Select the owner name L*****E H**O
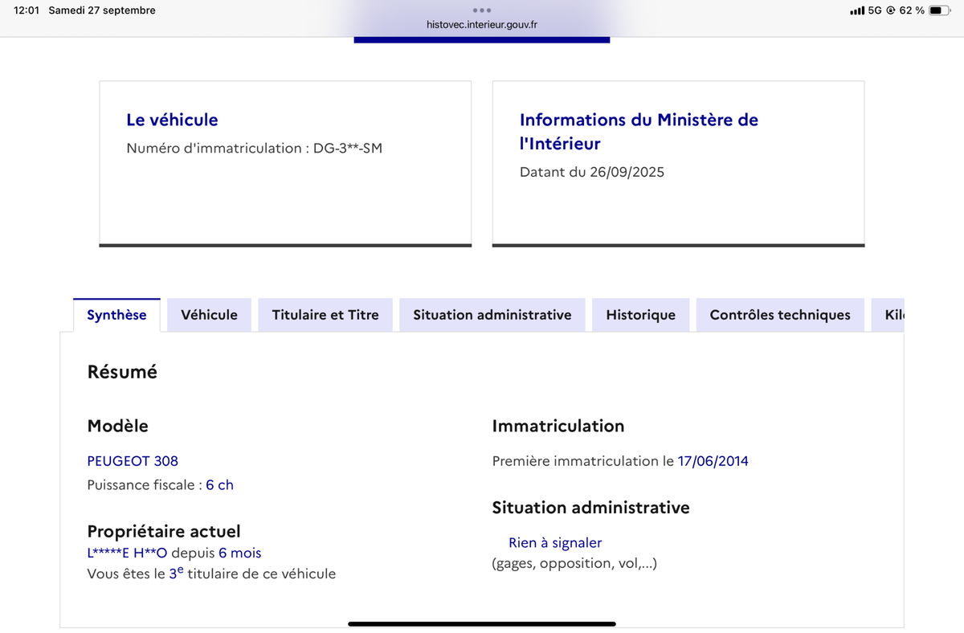Image resolution: width=964 pixels, height=633 pixels. point(127,553)
